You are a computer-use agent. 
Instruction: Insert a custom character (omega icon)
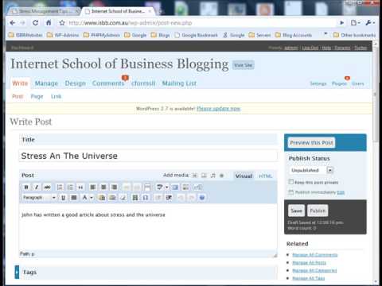(146, 198)
